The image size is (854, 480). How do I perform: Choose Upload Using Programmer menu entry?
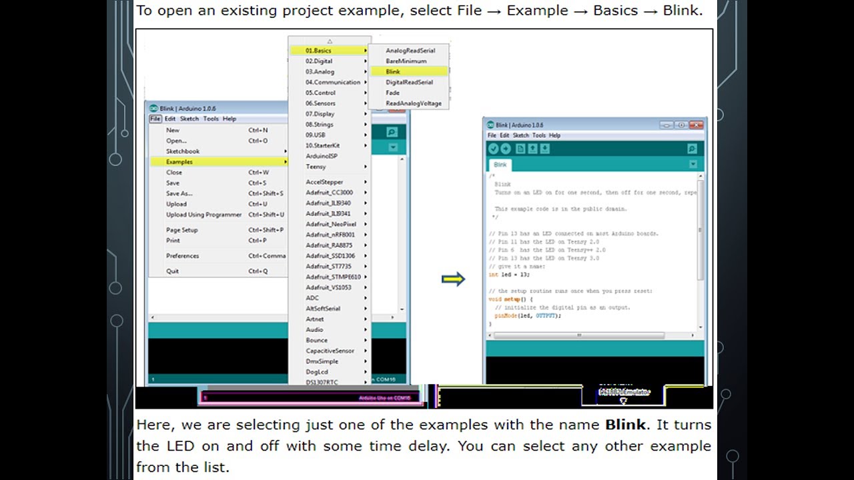[218, 215]
